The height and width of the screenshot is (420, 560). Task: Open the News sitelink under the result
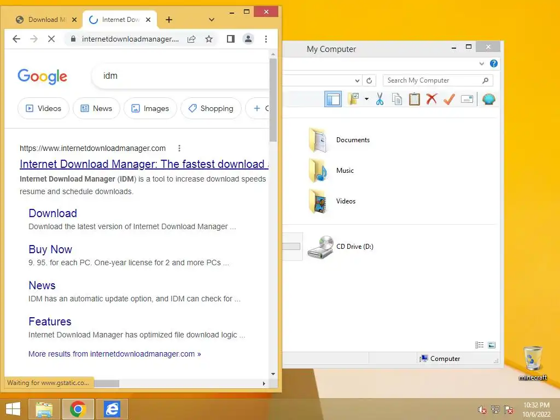coord(42,285)
